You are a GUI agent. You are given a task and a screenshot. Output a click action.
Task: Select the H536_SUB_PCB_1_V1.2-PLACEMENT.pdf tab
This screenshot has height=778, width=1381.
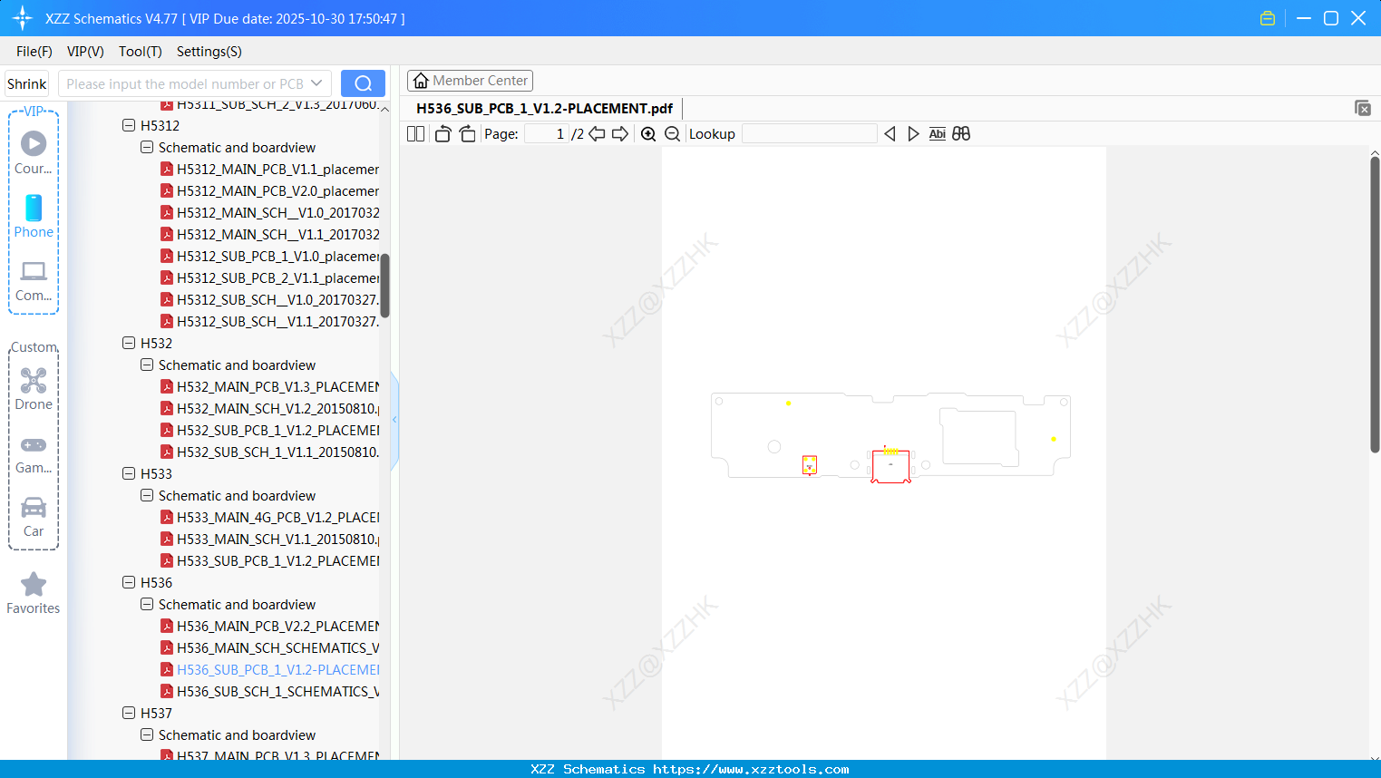coord(545,108)
